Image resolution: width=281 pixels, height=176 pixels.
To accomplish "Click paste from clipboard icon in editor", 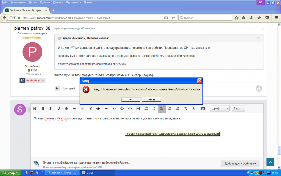I will pyautogui.click(x=90, y=108).
